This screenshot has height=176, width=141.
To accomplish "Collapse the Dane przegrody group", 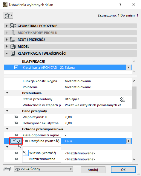I will click(7, 111).
